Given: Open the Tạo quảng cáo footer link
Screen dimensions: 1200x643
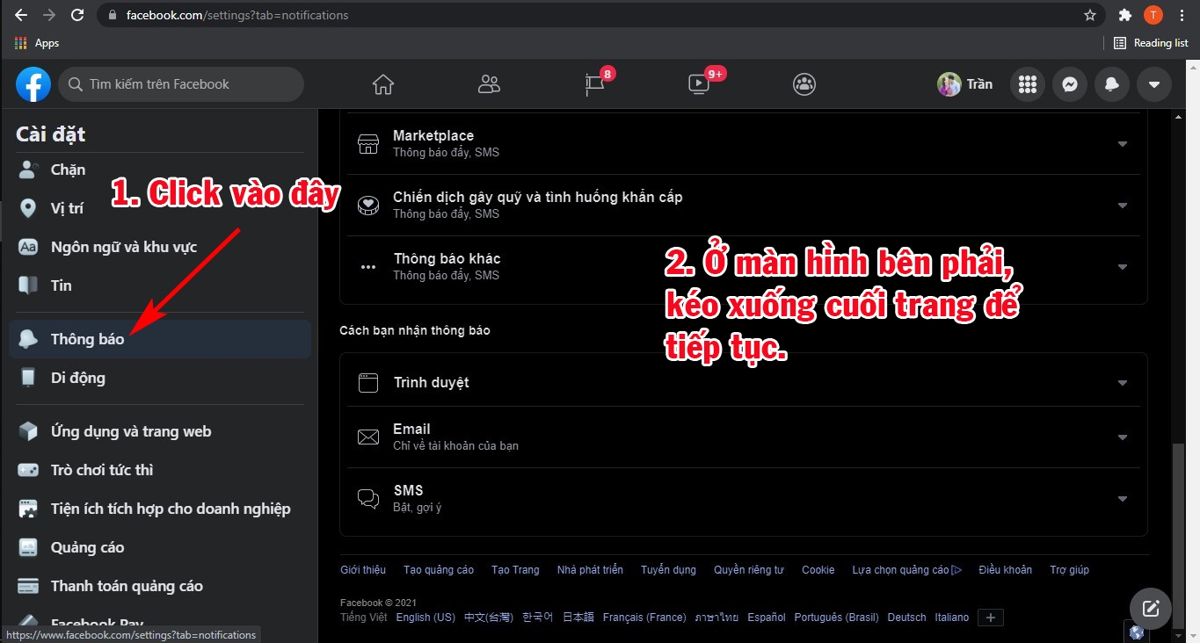Looking at the screenshot, I should tap(439, 570).
